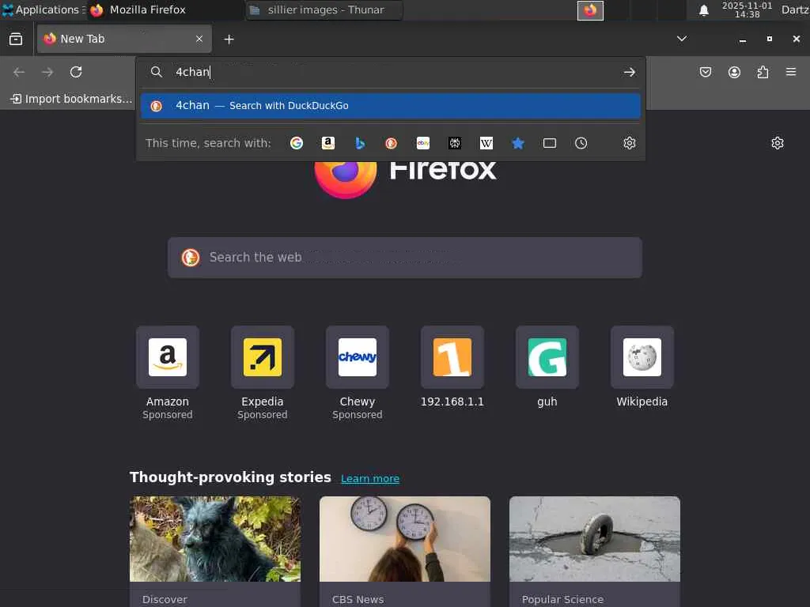Open the Popular Science pothole story
This screenshot has height=607, width=810.
(x=595, y=551)
